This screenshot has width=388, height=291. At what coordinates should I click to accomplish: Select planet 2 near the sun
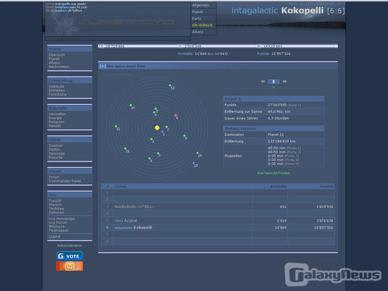click(x=167, y=127)
